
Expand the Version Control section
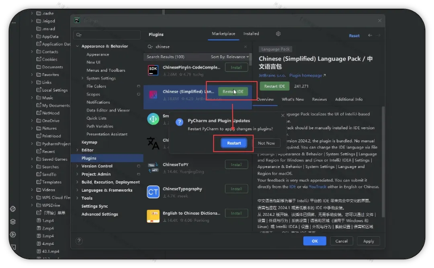tap(77, 166)
